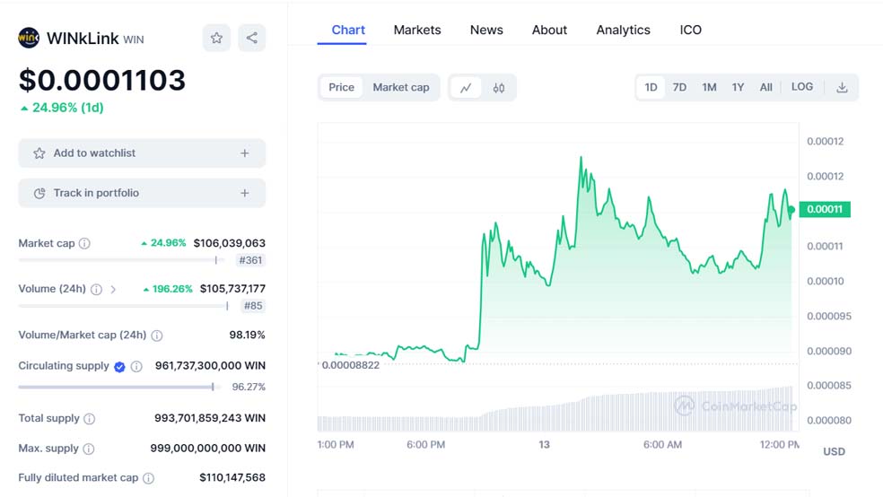This screenshot has height=497, width=883.
Task: Switch to candlestick chart icon
Action: [499, 88]
